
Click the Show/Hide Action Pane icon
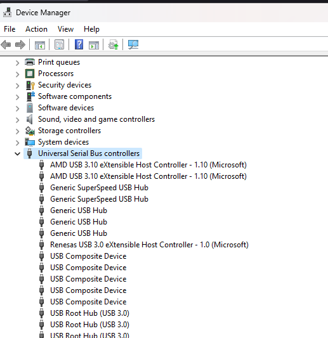[94, 45]
